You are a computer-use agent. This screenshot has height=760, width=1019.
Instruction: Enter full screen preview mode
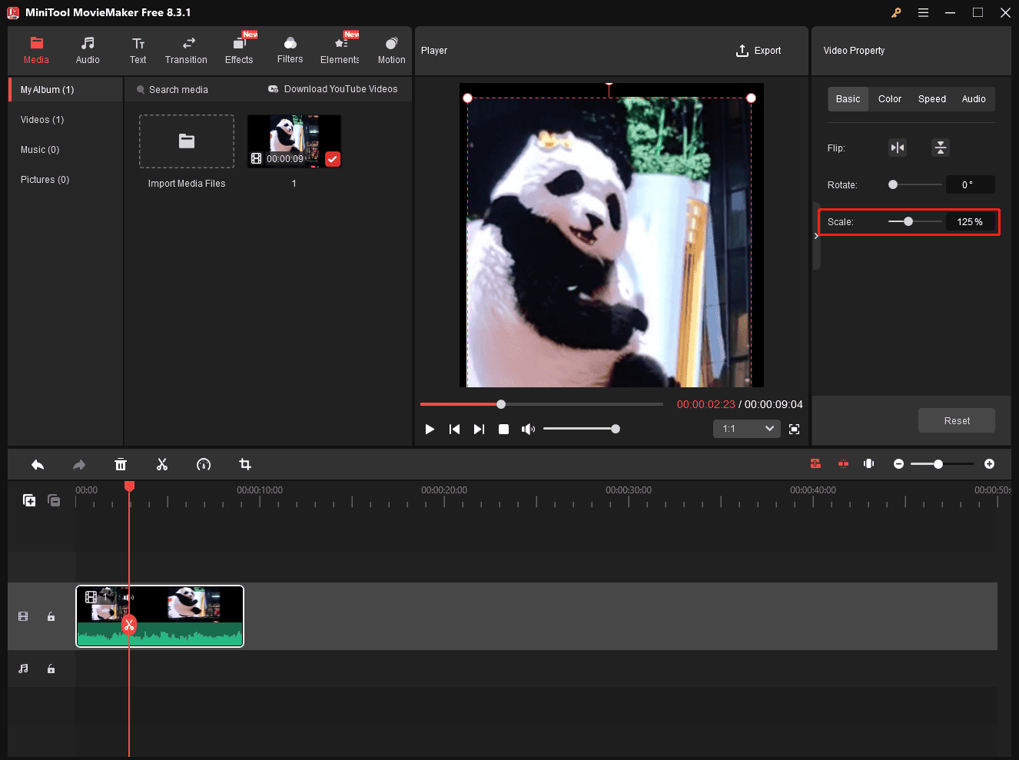[795, 429]
